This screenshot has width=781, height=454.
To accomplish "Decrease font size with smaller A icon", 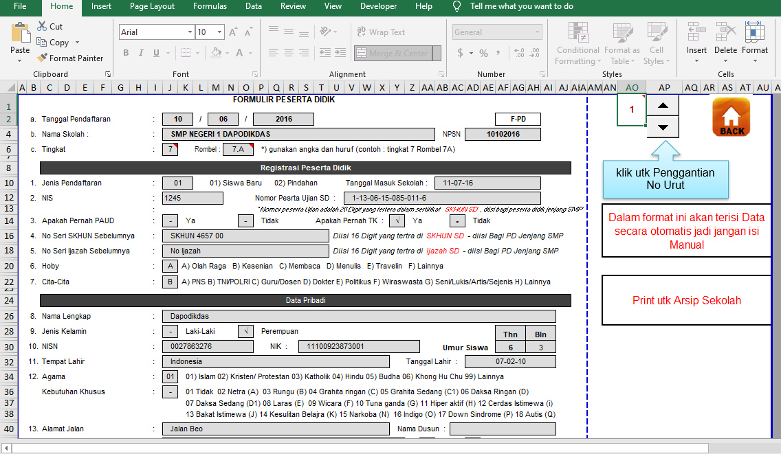I will (x=248, y=32).
